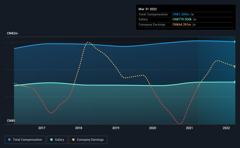This screenshot has height=148, width=240.
Task: Click the CN¥2m y-axis label
Action: coord(12,34)
